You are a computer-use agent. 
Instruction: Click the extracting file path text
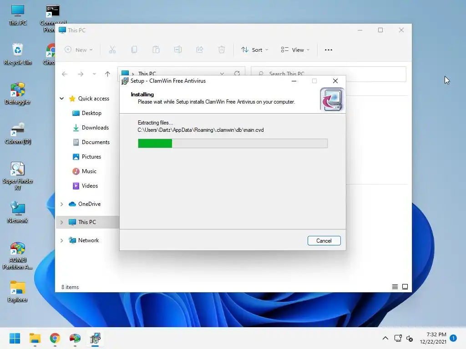click(201, 130)
